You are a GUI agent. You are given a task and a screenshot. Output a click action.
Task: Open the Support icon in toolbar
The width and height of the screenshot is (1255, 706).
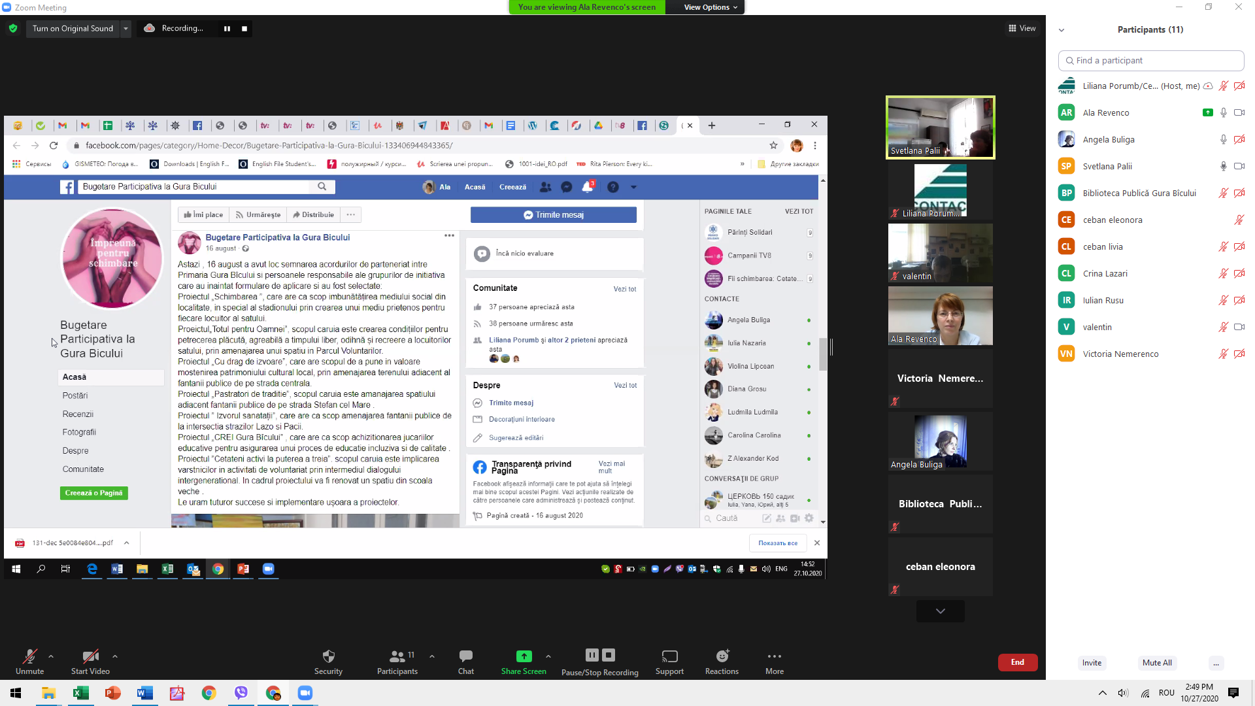tap(669, 656)
